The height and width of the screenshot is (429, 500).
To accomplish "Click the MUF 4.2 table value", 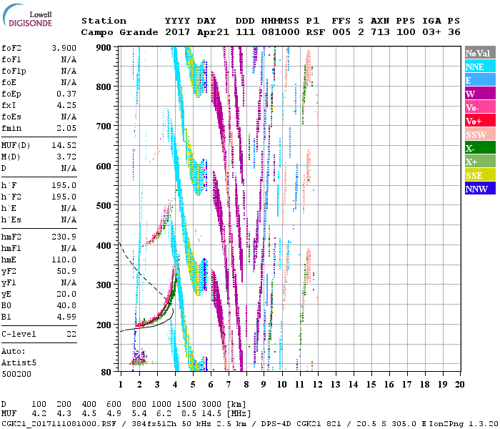I will click(x=39, y=414).
